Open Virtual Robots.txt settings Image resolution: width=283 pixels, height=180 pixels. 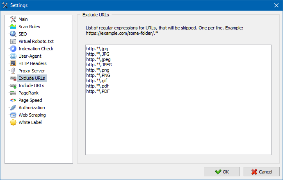(36, 41)
